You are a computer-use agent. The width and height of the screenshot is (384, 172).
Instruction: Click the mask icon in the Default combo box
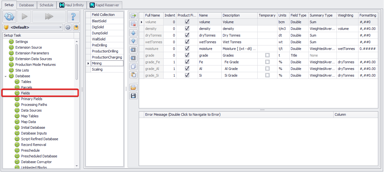pyautogui.click(x=7, y=27)
